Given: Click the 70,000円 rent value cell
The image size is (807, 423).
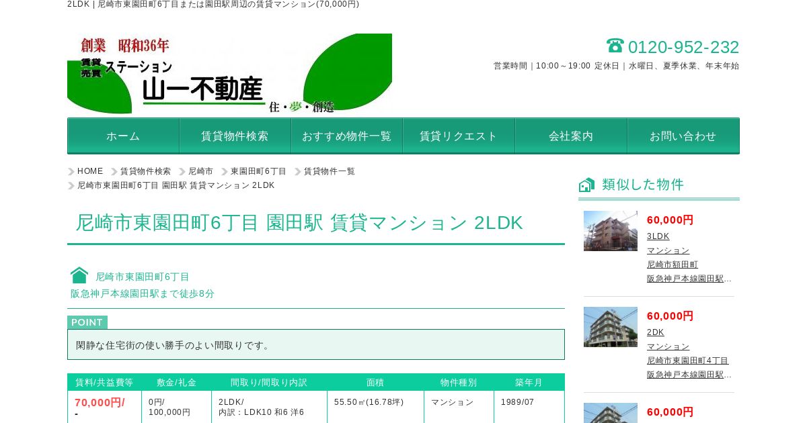Looking at the screenshot, I should [x=104, y=407].
